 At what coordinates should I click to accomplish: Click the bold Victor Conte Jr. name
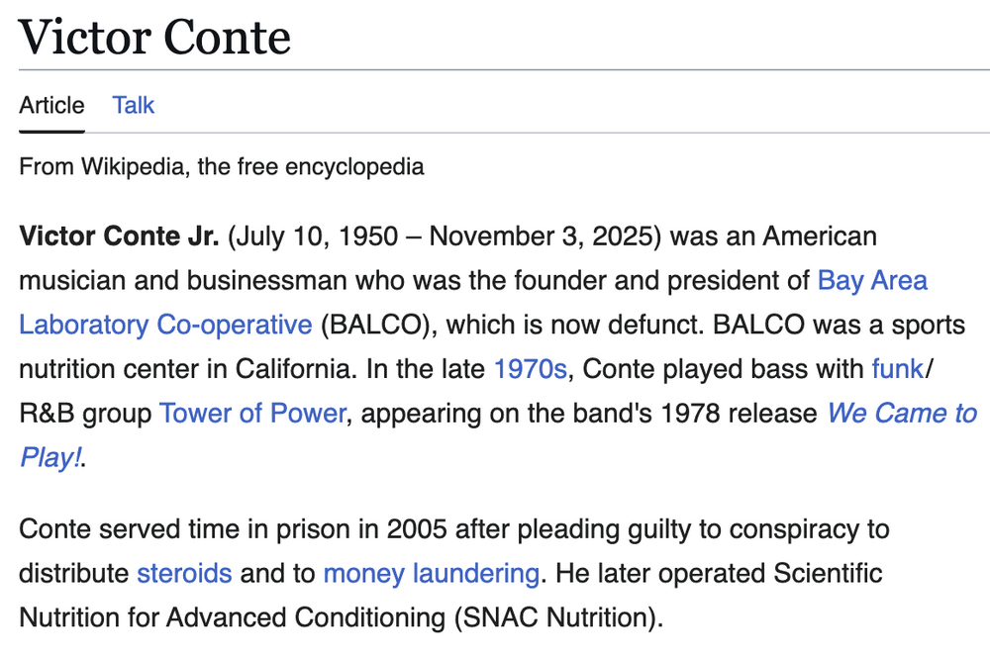click(x=118, y=236)
